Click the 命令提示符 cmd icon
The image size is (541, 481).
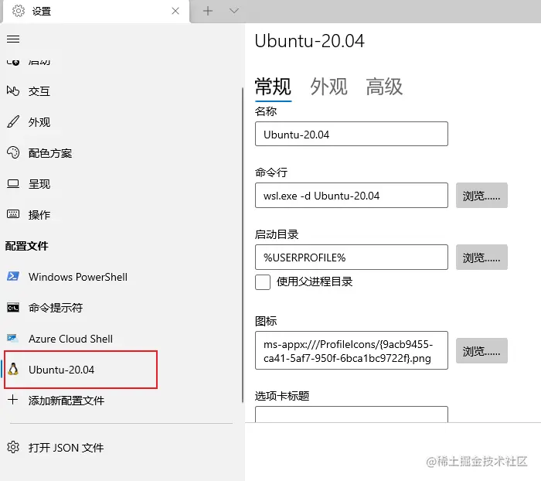13,308
